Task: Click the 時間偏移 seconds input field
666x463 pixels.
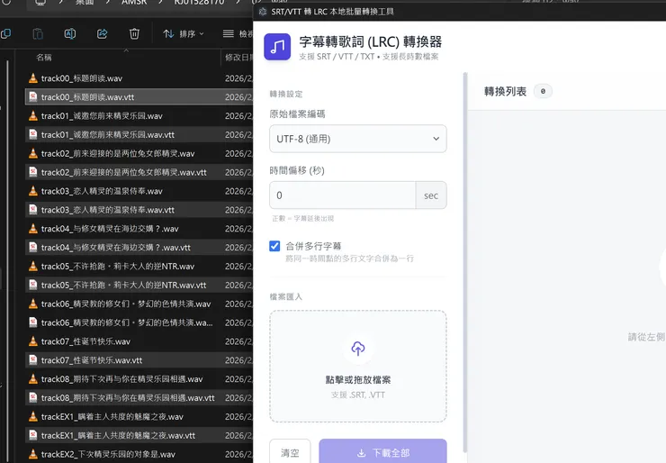Action: (342, 195)
